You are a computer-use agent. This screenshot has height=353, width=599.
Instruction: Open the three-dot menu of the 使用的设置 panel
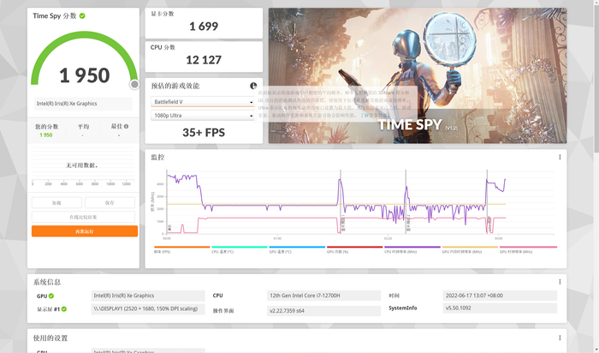click(x=560, y=338)
